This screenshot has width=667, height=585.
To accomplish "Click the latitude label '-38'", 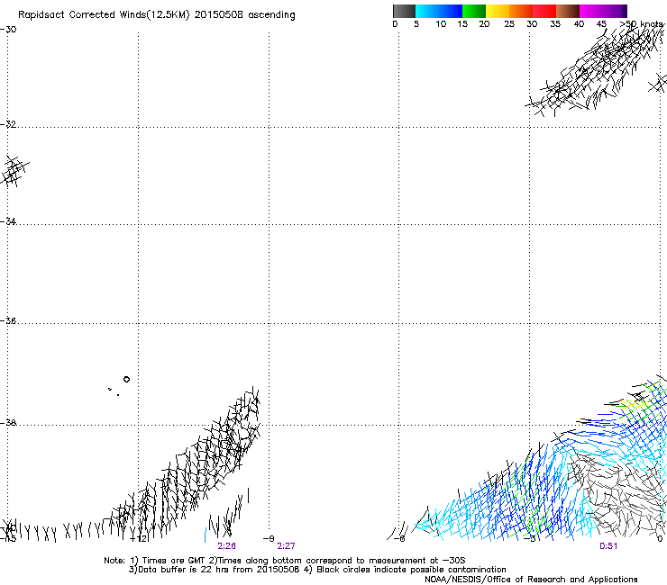I will tap(8, 423).
